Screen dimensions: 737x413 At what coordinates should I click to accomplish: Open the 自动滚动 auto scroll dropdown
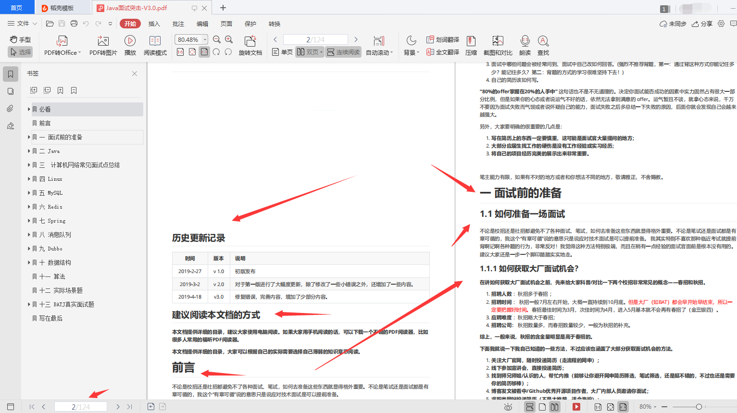(x=379, y=52)
